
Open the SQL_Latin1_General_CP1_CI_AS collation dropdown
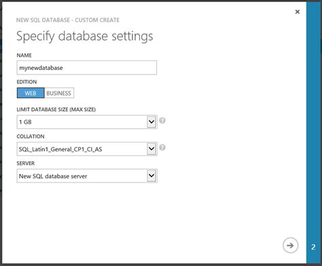coord(87,149)
